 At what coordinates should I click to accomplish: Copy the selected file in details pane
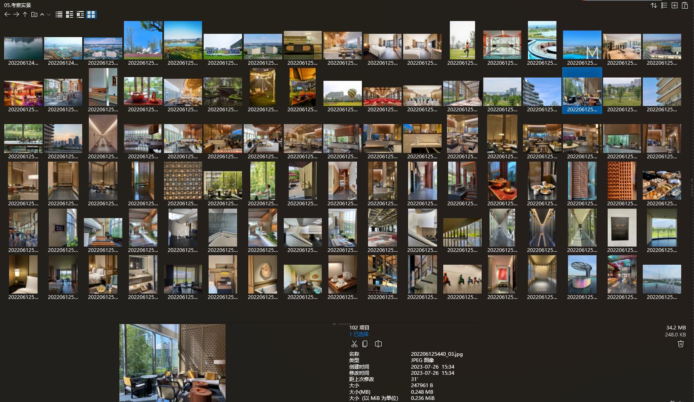pyautogui.click(x=365, y=344)
